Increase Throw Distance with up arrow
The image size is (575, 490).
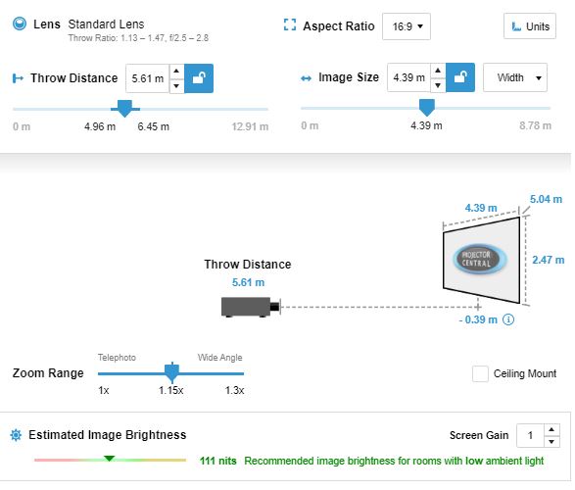tap(176, 72)
